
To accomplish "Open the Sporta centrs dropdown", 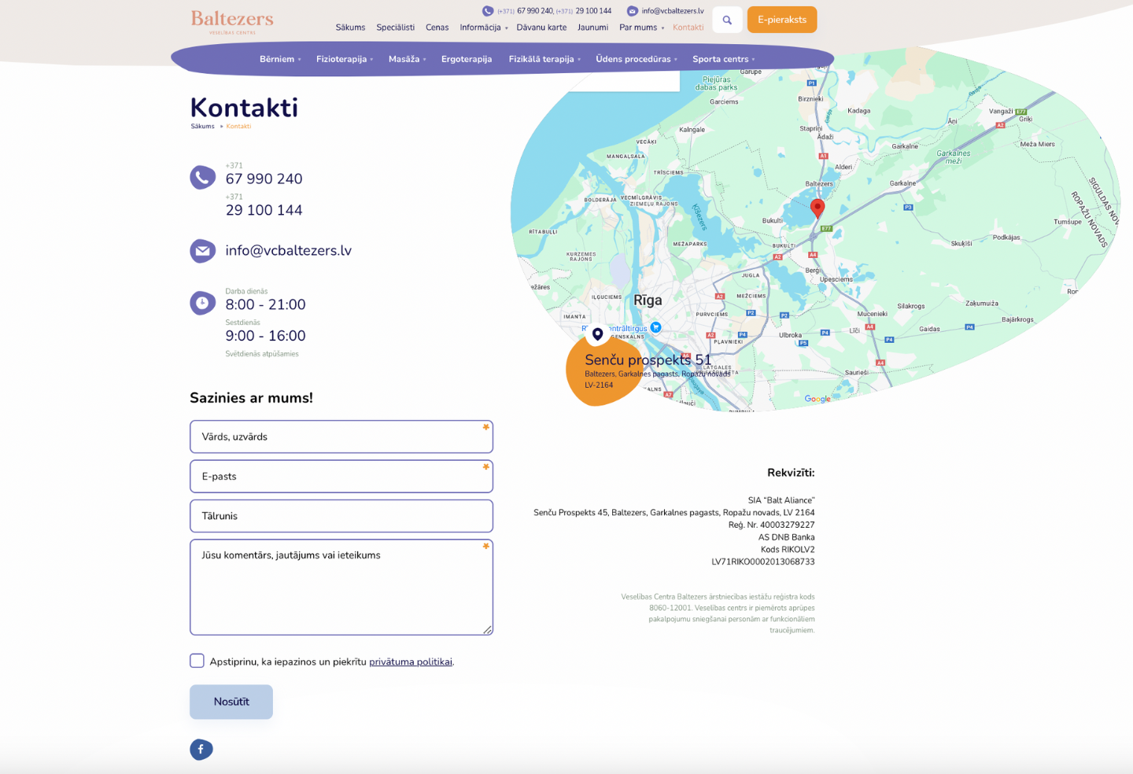I will click(723, 59).
